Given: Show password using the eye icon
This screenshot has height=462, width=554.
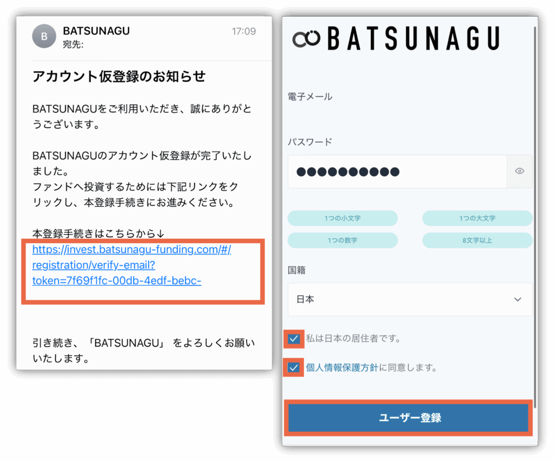Looking at the screenshot, I should click(519, 171).
